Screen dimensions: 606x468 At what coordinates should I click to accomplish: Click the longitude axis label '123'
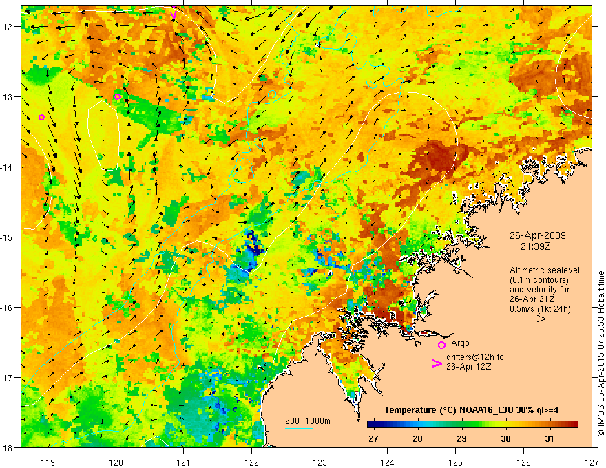(x=320, y=462)
